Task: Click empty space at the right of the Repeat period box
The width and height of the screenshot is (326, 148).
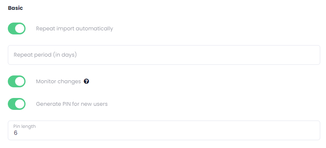Action: (x=270, y=55)
